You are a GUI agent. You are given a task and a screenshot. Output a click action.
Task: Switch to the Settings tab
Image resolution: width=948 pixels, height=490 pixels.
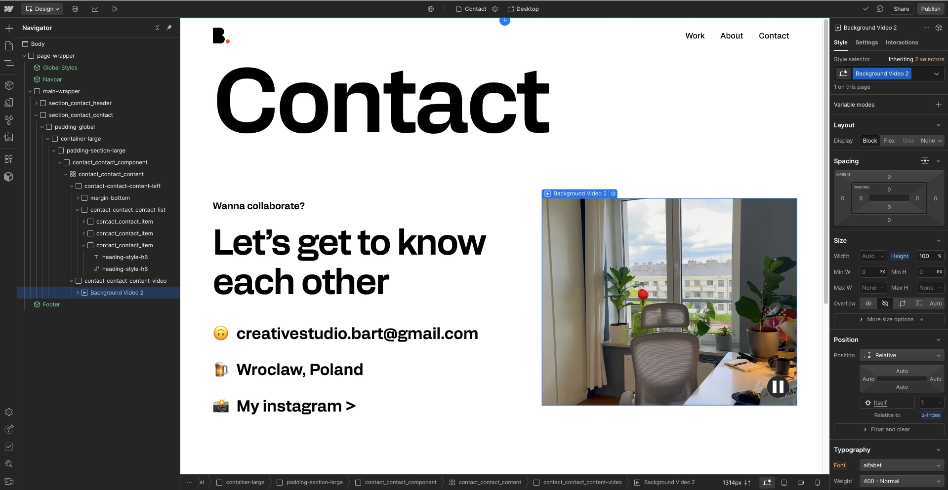tap(866, 42)
